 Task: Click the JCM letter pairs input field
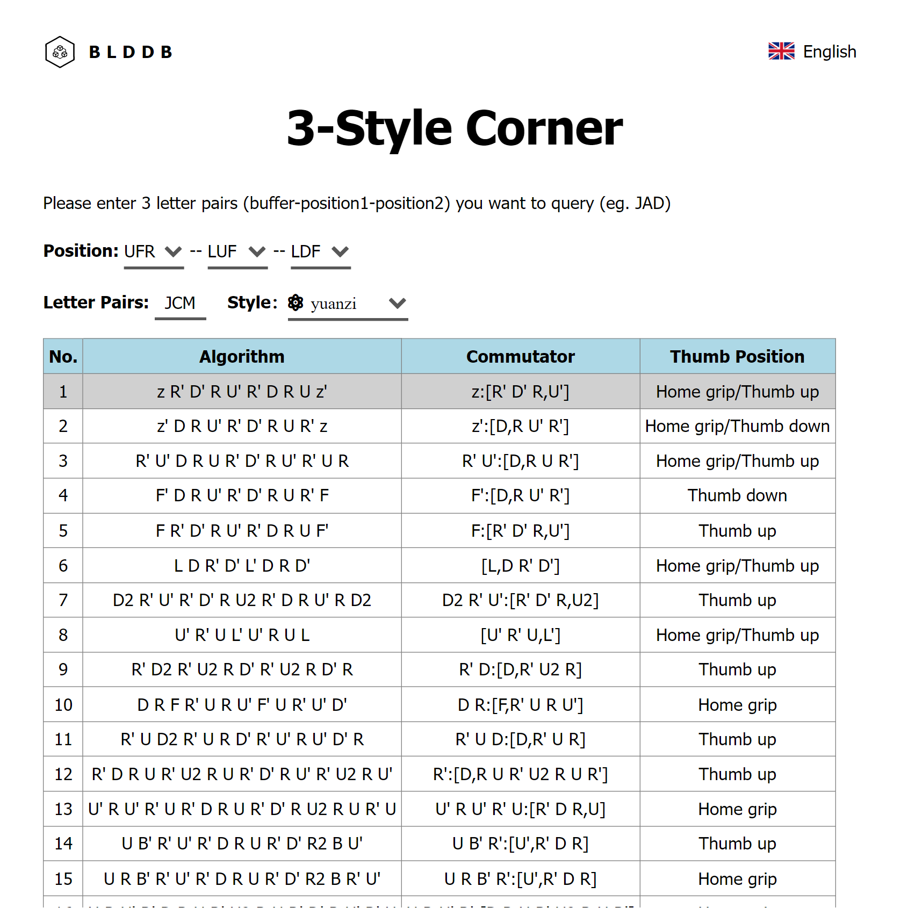(x=180, y=303)
